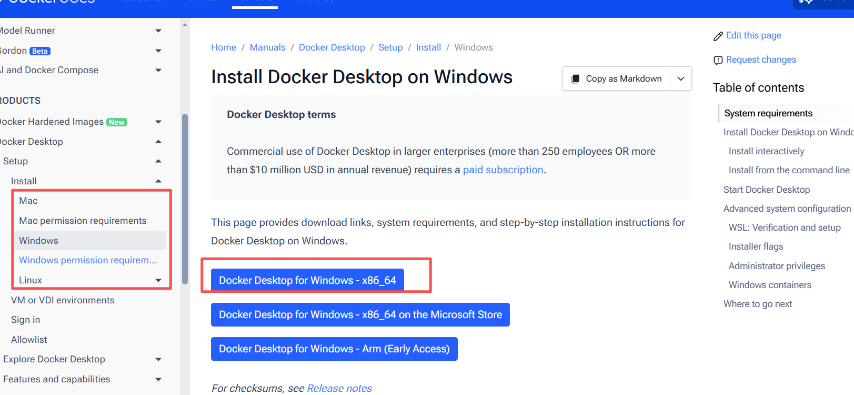
Task: Download Docker Desktop for Windows Arm Early Access
Action: pyautogui.click(x=334, y=349)
